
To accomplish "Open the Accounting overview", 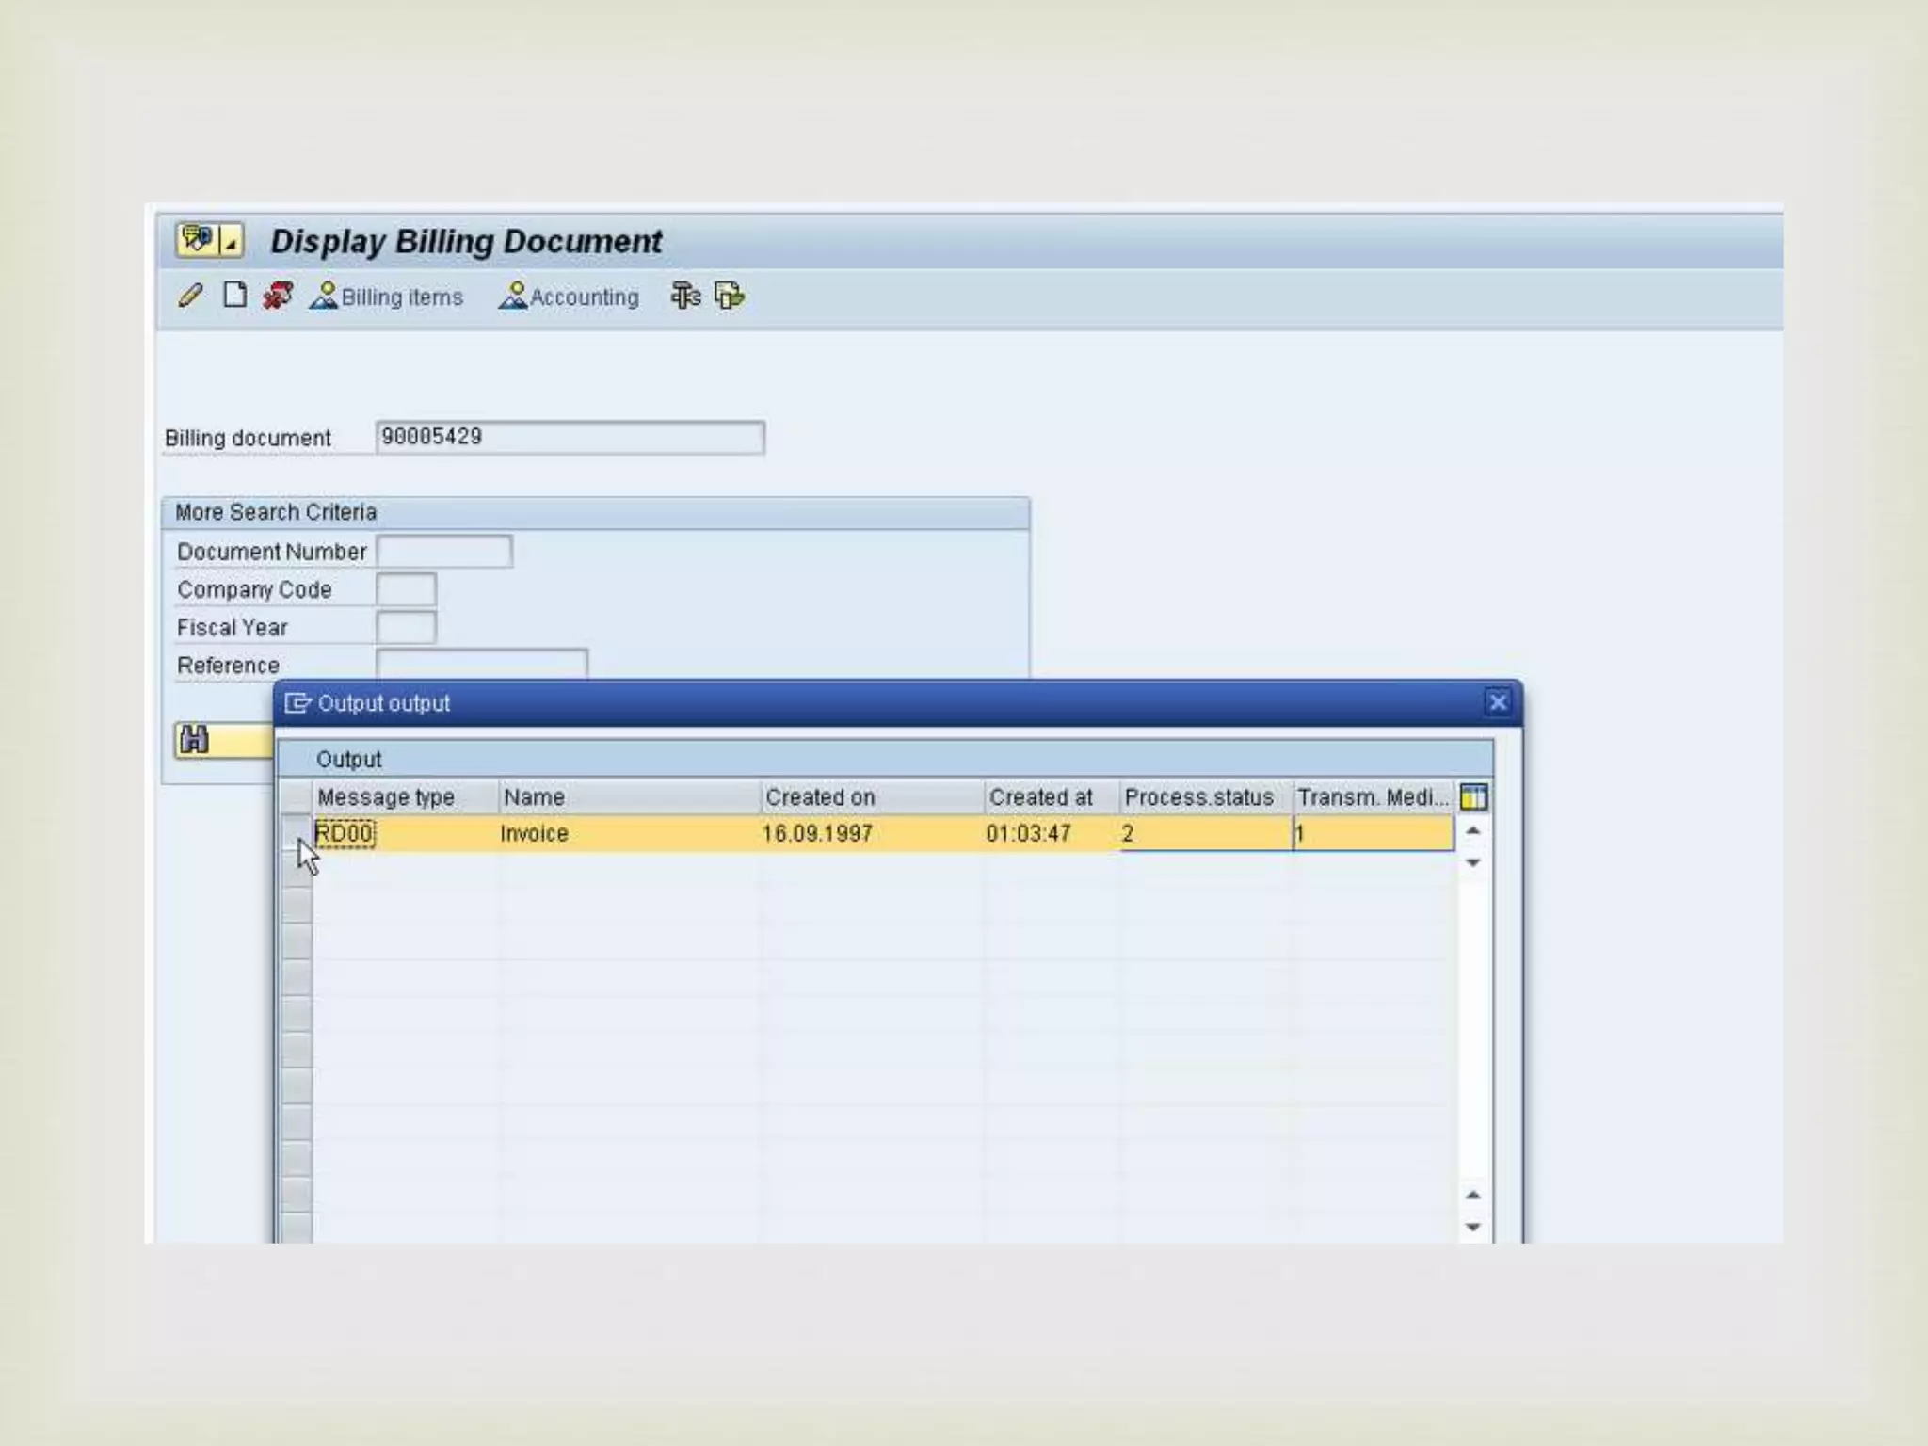I will click(x=569, y=297).
